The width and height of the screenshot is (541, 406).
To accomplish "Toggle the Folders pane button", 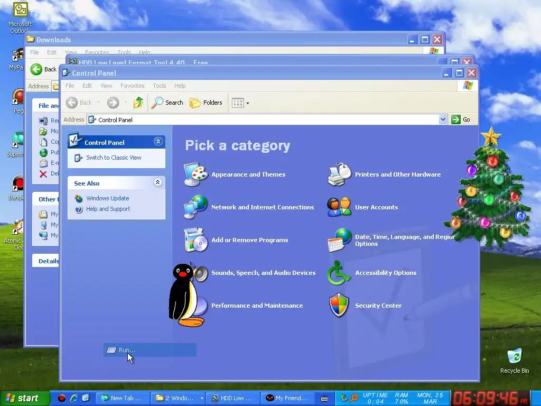I will click(206, 103).
